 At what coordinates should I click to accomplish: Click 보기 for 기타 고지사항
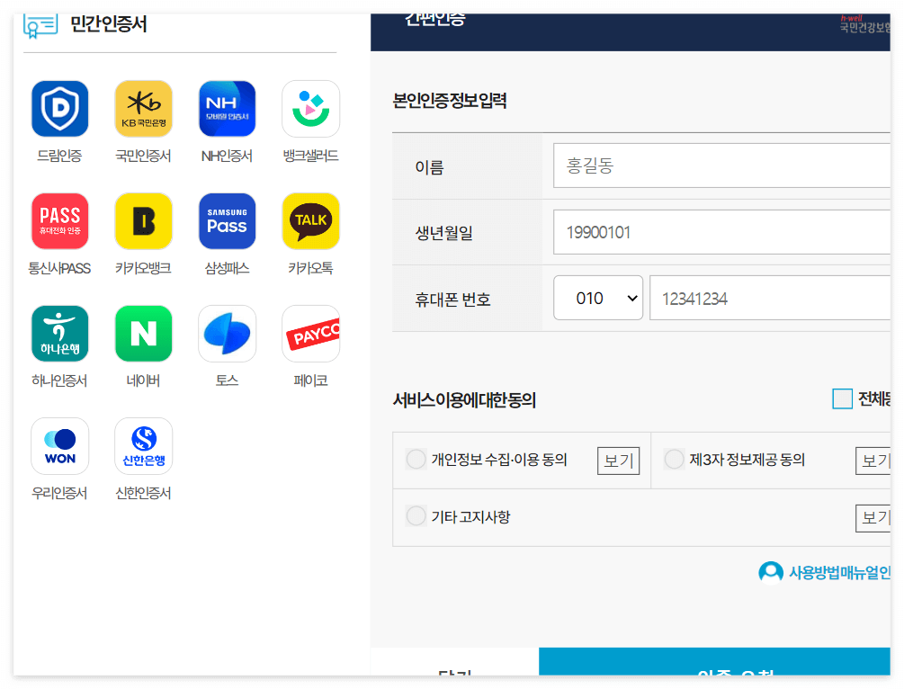[x=873, y=518]
